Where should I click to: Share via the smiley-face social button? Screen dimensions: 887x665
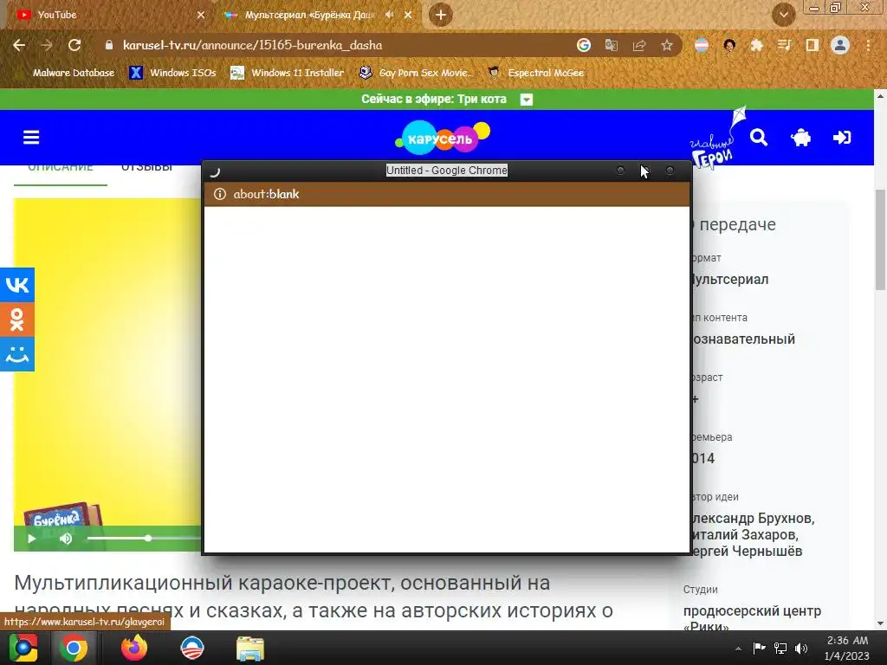point(17,354)
